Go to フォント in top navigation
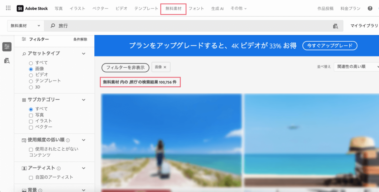 (196, 8)
